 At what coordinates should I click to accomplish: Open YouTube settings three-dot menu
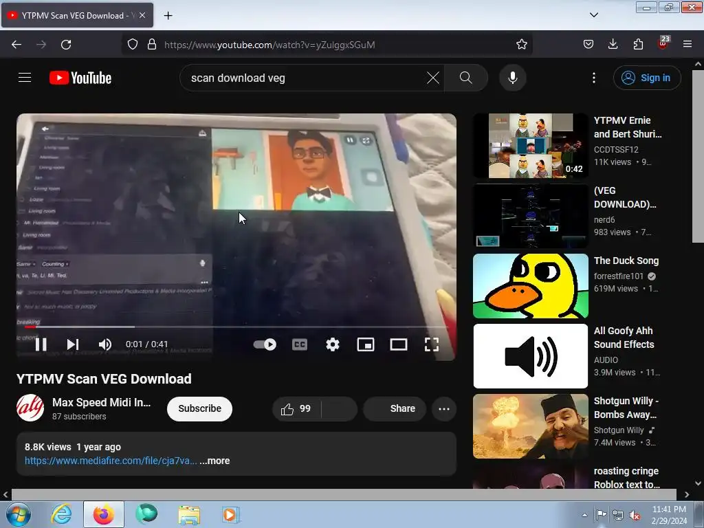pyautogui.click(x=593, y=78)
